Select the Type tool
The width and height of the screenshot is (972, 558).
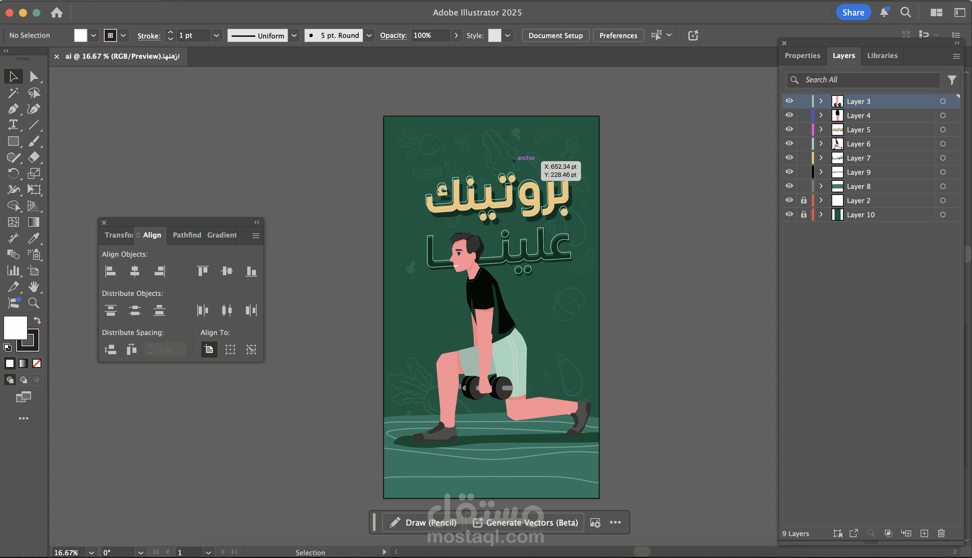(13, 124)
